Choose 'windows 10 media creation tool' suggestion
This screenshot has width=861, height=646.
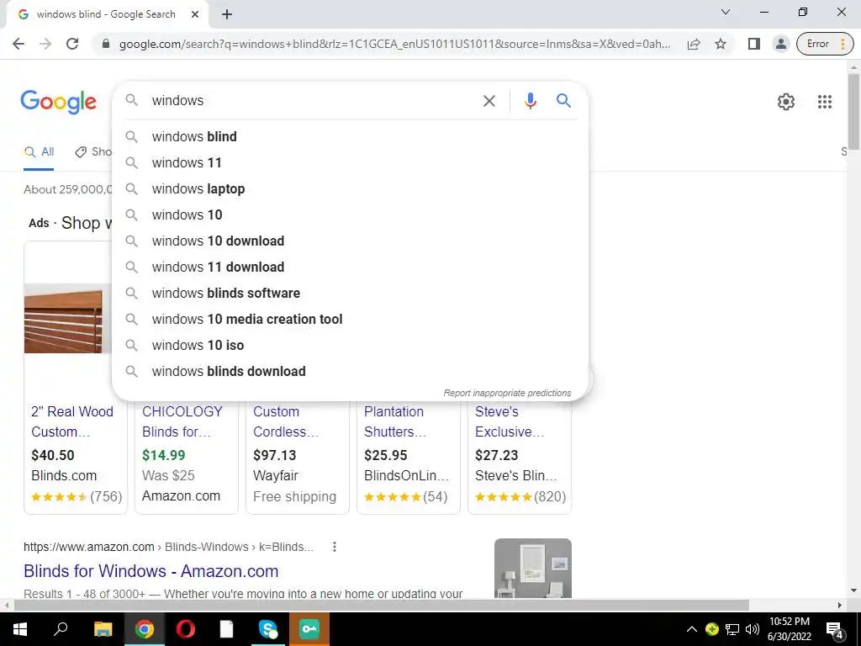click(350, 319)
